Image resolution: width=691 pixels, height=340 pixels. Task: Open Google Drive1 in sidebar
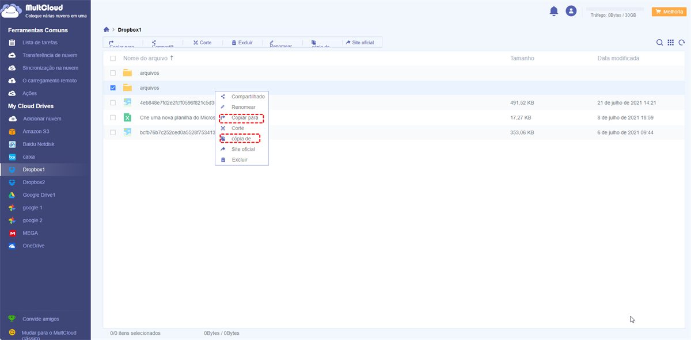pyautogui.click(x=39, y=195)
